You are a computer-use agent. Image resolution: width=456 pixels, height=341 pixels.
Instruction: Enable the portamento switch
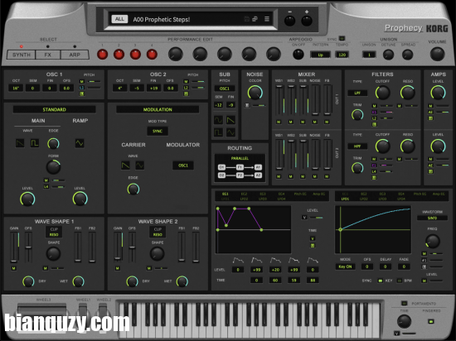point(404,303)
